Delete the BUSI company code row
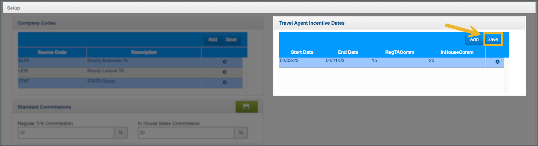The width and height of the screenshot is (538, 146). pos(225,62)
